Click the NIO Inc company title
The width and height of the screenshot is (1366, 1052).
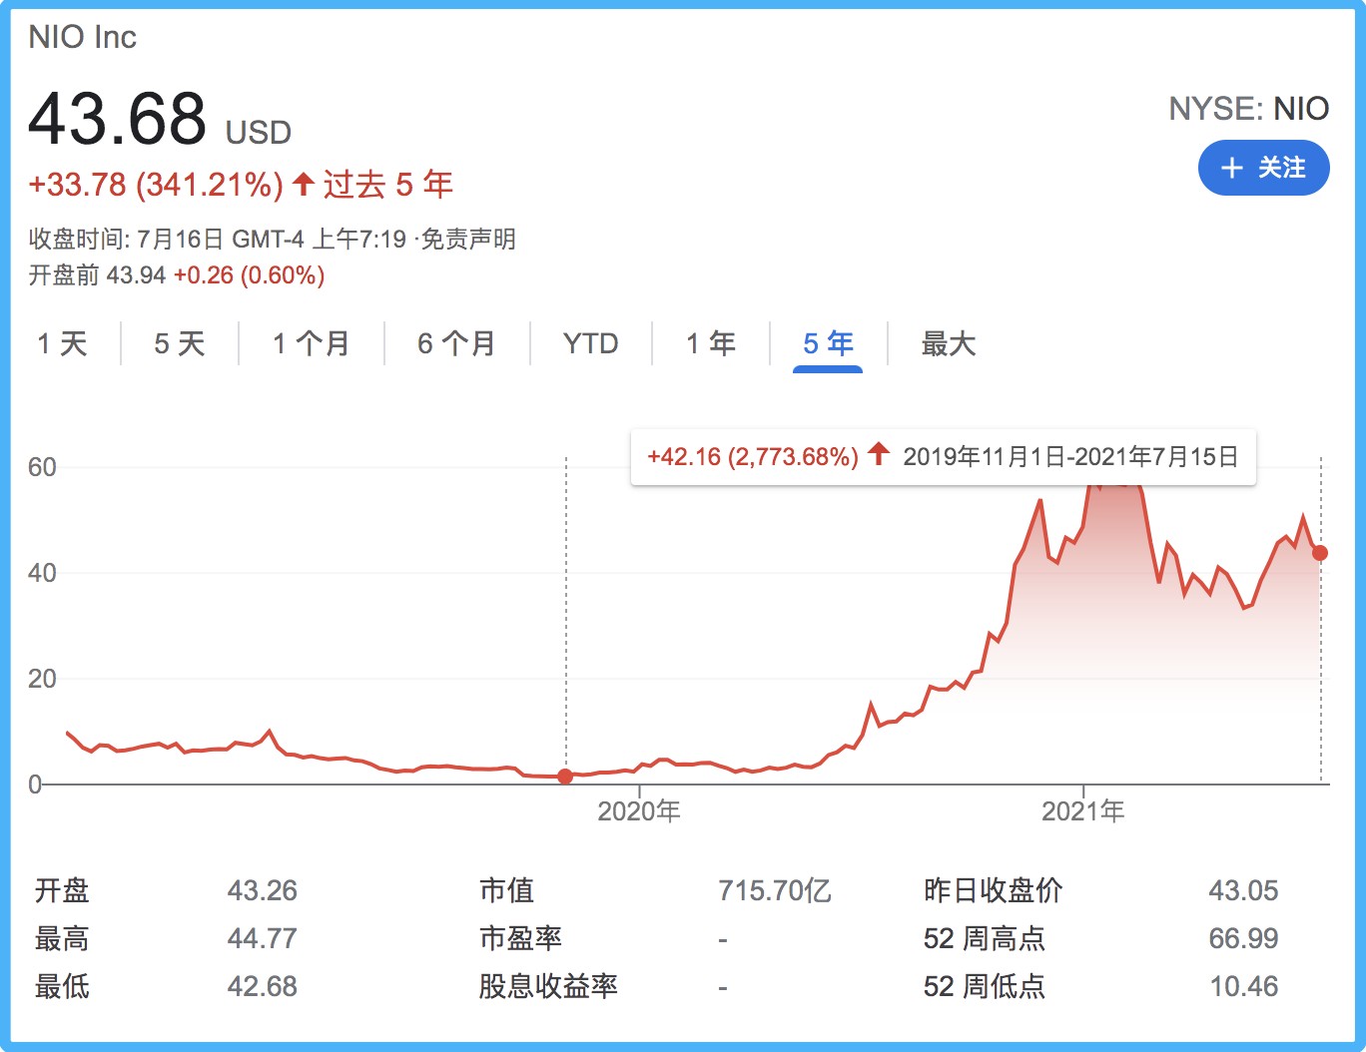click(x=83, y=37)
